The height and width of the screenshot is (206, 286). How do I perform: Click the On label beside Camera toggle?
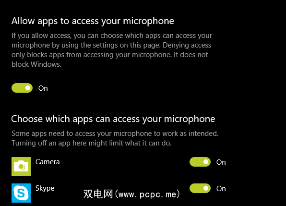point(221,162)
